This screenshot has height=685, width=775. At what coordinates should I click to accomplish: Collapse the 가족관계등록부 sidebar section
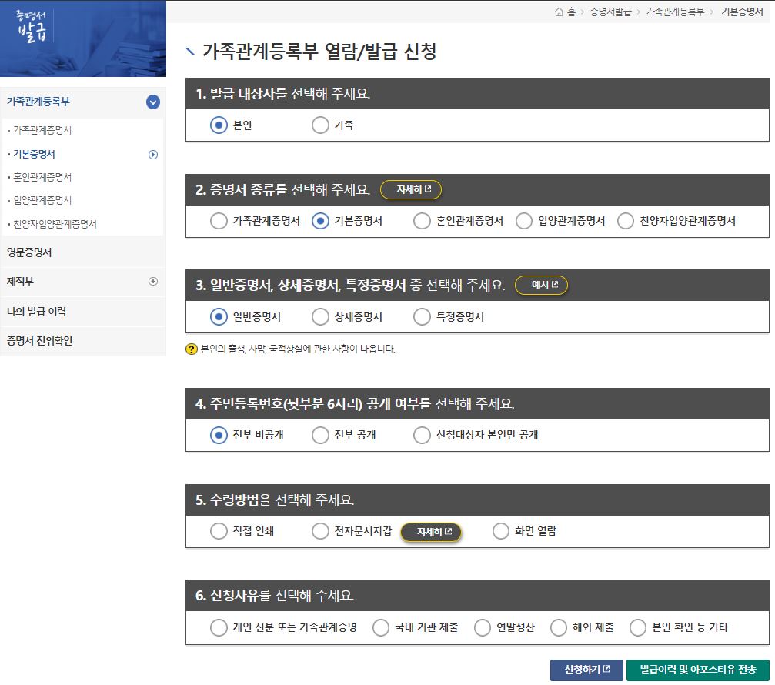[x=151, y=101]
